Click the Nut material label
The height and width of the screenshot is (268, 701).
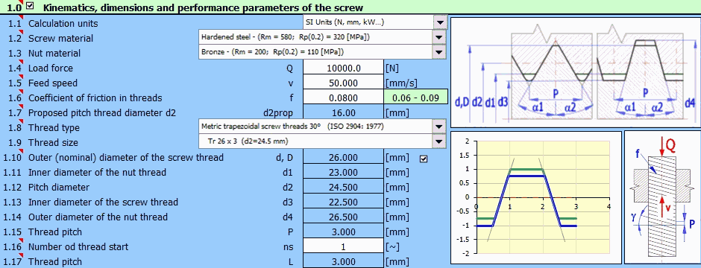(54, 53)
